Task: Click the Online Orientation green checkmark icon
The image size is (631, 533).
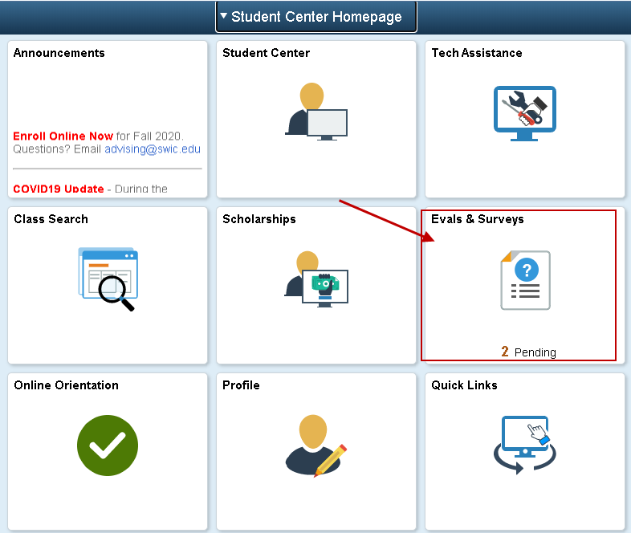Action: (x=108, y=446)
